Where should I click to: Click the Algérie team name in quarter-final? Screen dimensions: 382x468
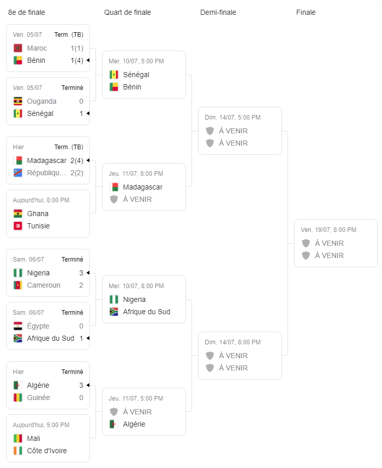pos(134,424)
